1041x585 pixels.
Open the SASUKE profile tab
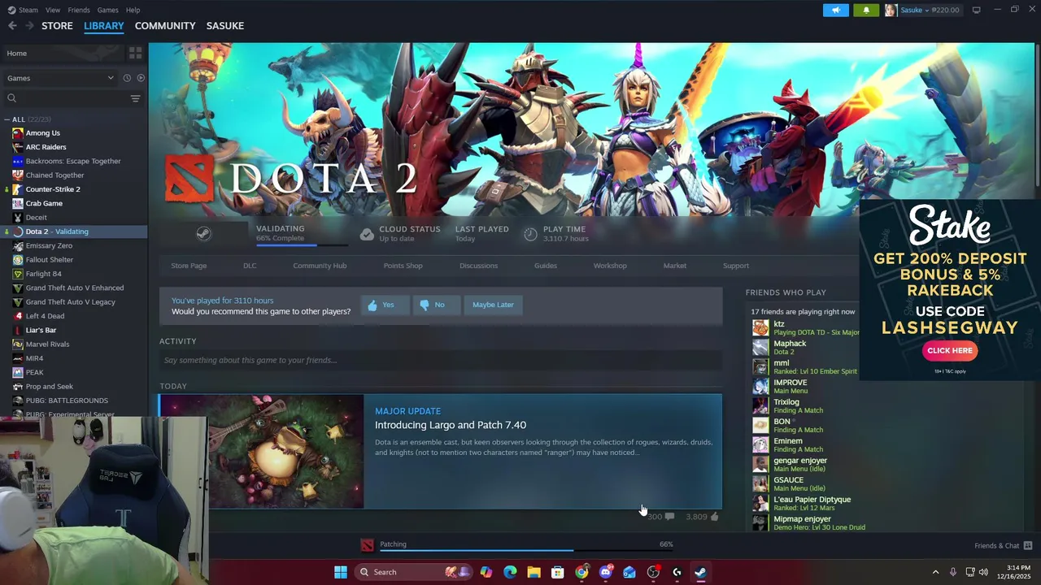(225, 26)
